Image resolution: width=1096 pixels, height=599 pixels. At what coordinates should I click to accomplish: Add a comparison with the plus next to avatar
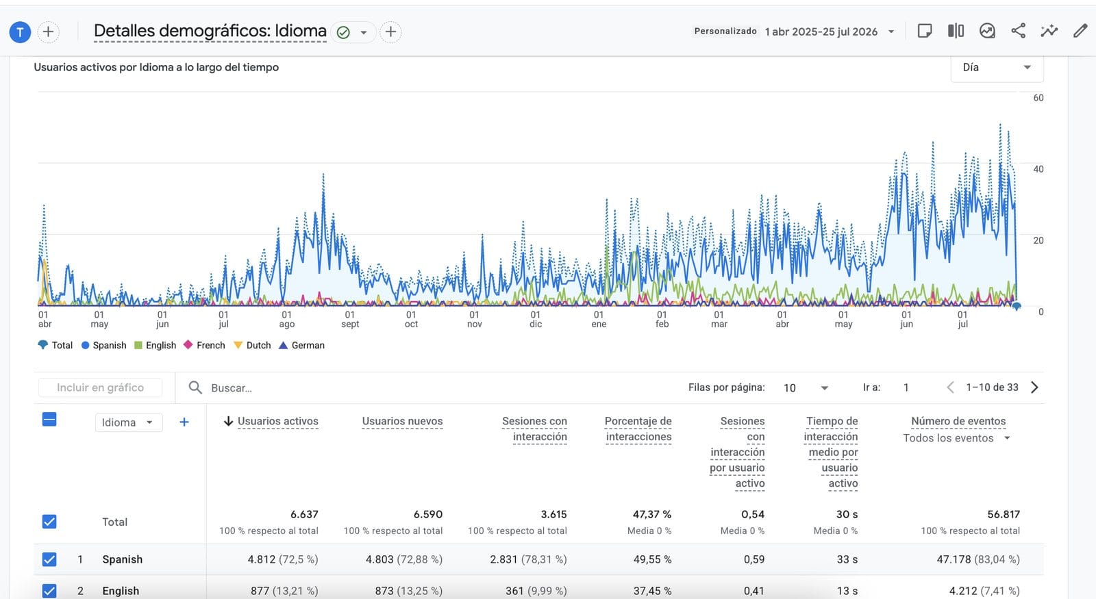point(48,31)
